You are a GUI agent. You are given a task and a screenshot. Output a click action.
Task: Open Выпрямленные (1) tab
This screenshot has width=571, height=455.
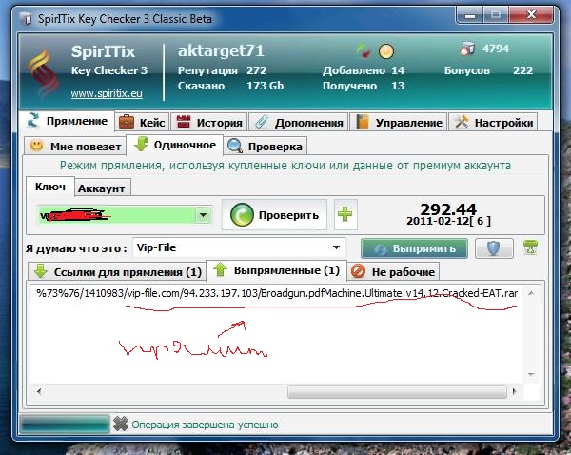tap(277, 270)
